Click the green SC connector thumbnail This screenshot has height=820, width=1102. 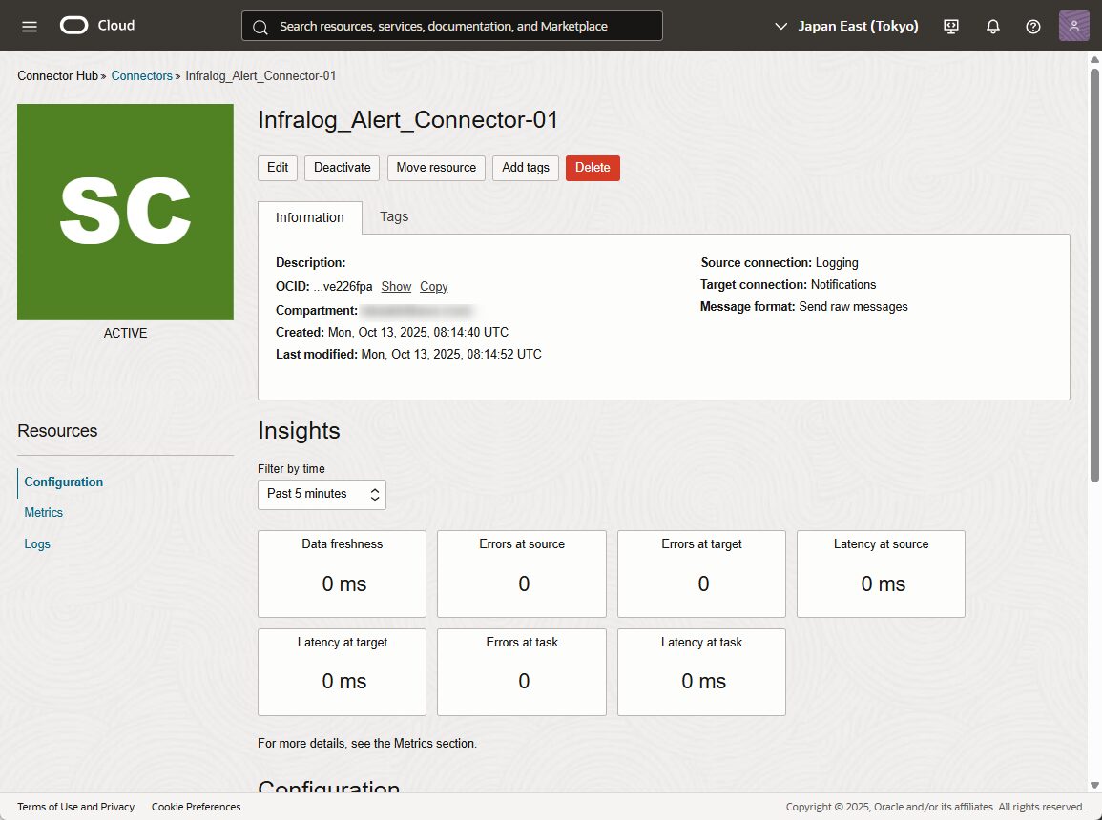125,212
